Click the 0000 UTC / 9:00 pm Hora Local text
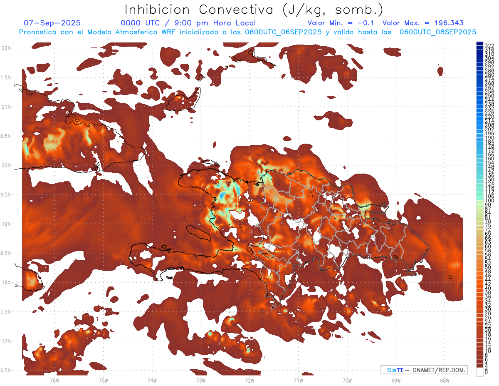The height and width of the screenshot is (386, 499). pos(188,23)
